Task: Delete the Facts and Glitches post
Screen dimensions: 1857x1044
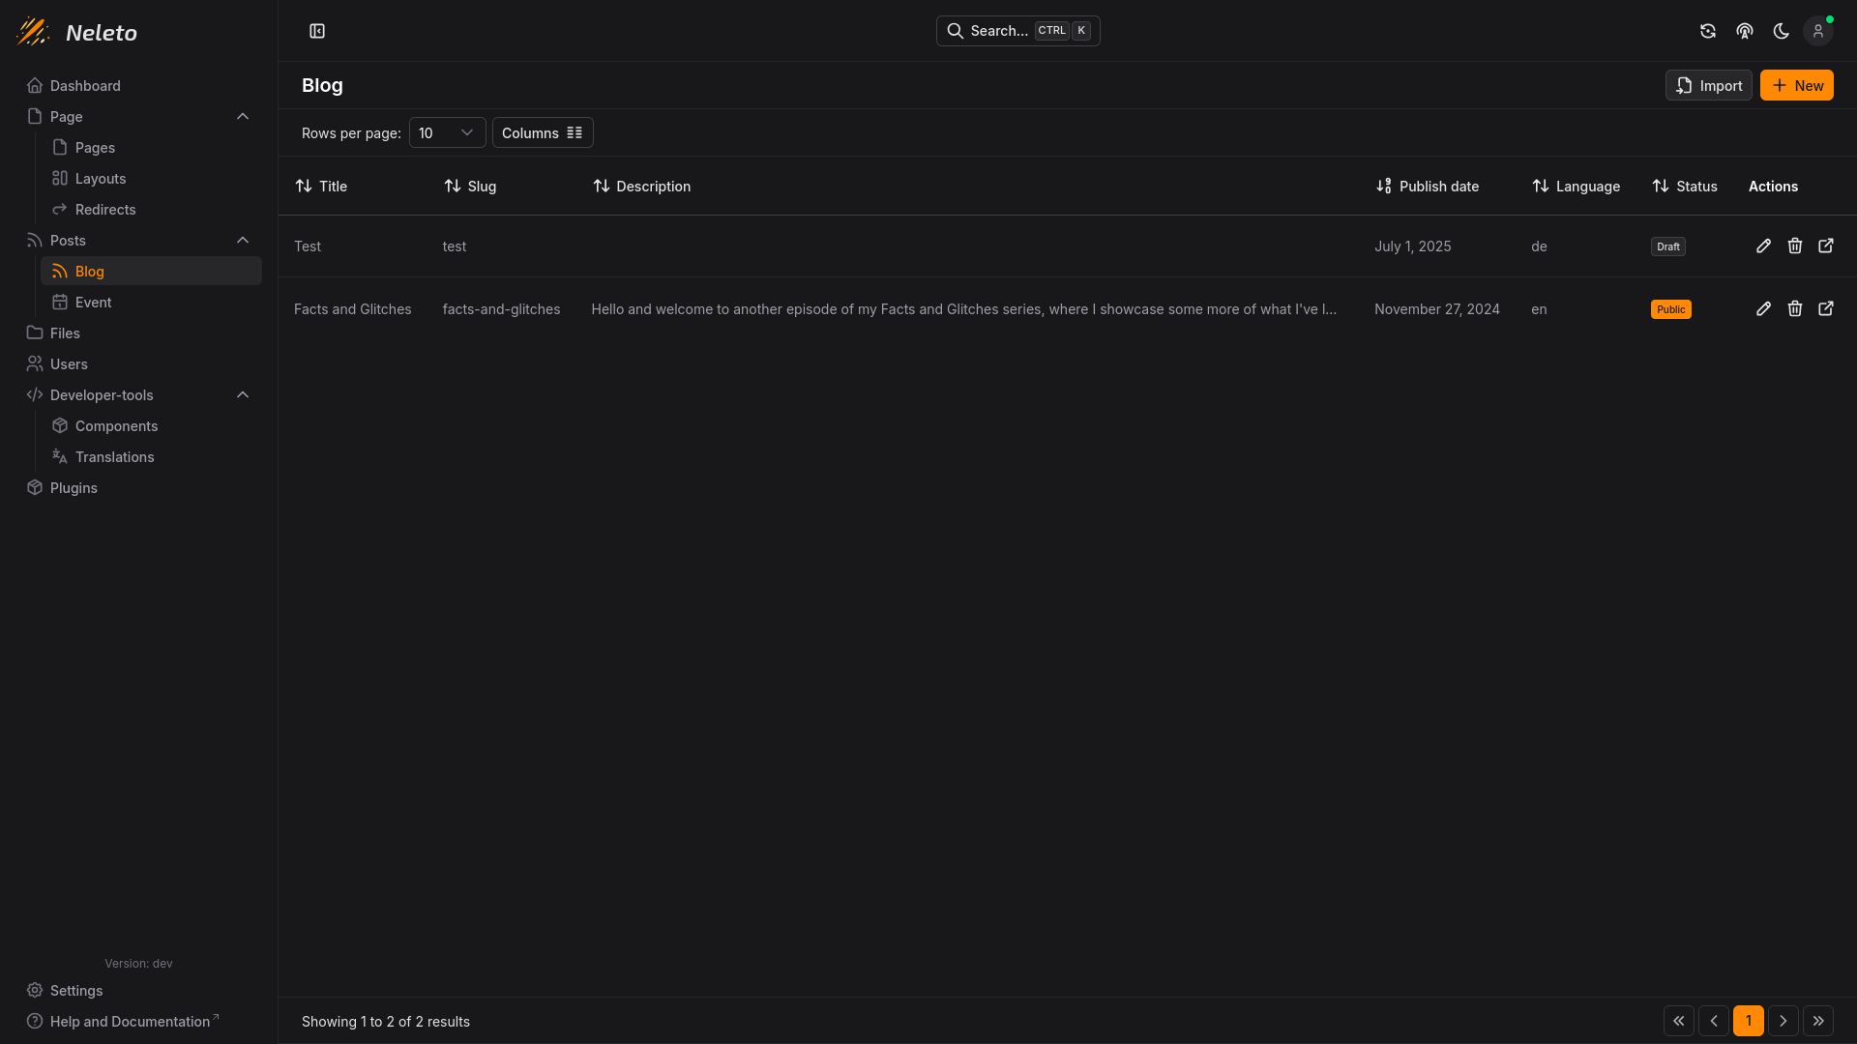Action: [x=1795, y=309]
